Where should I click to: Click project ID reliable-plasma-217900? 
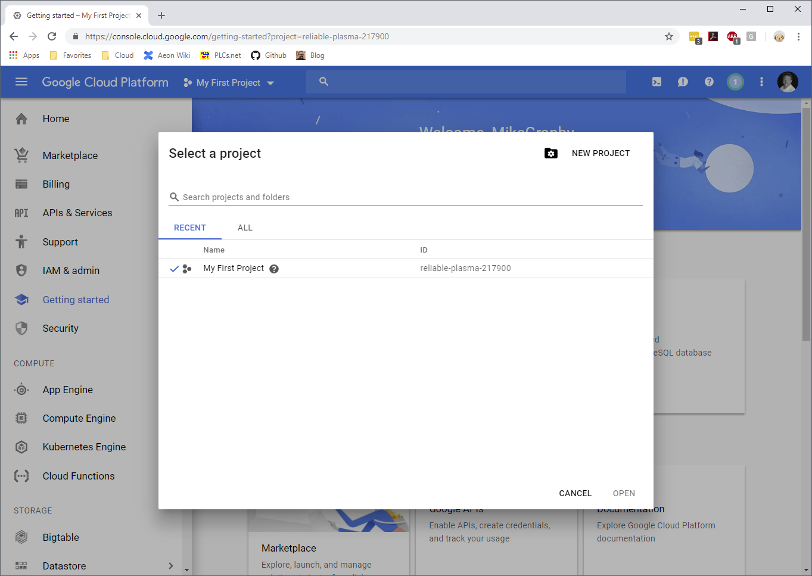pos(465,268)
